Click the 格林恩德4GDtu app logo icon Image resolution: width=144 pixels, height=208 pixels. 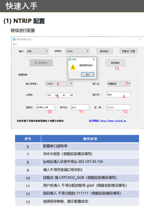(14, 39)
